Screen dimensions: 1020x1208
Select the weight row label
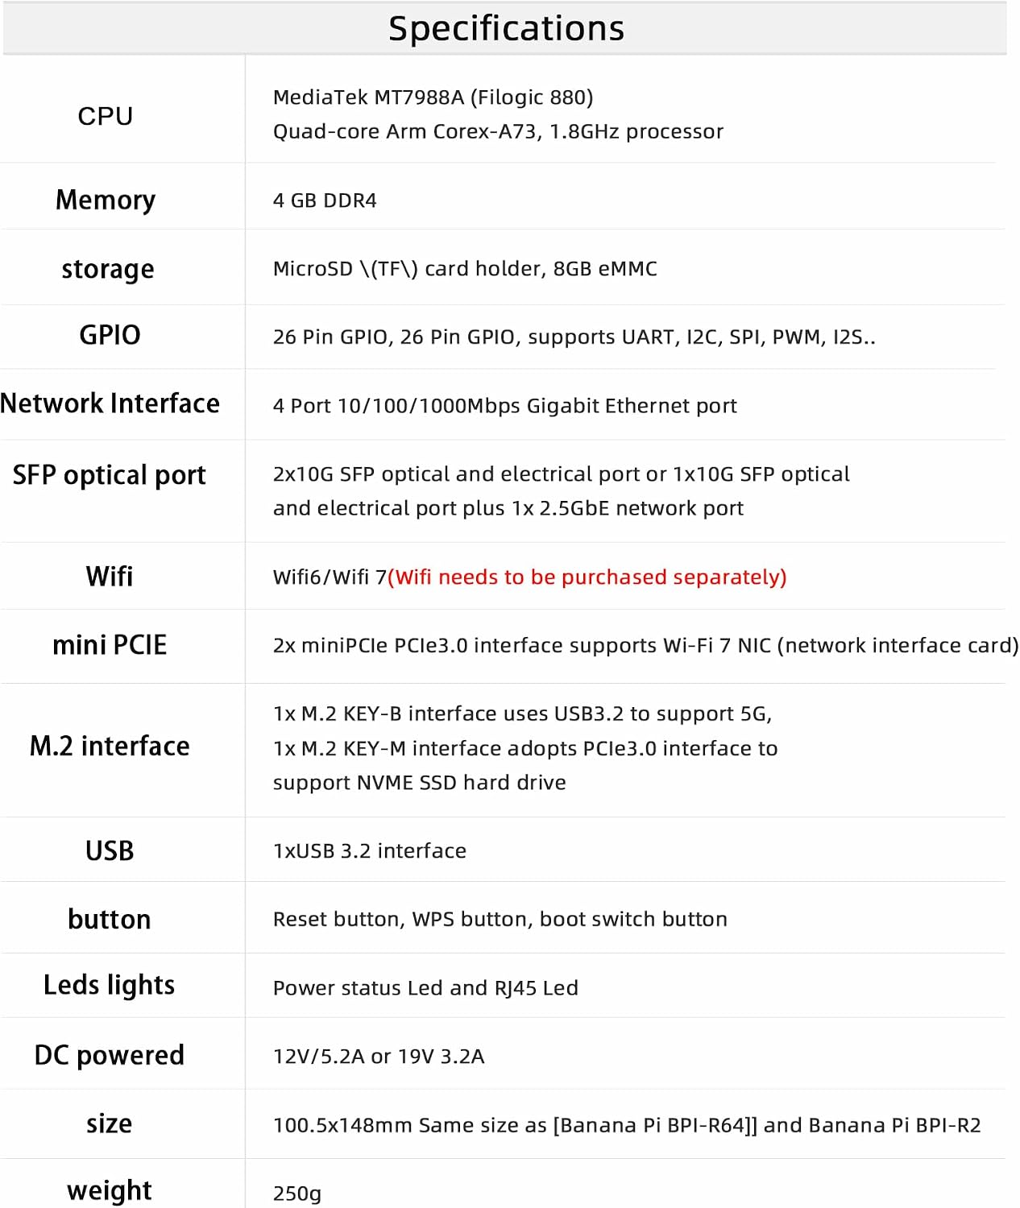point(110,1190)
